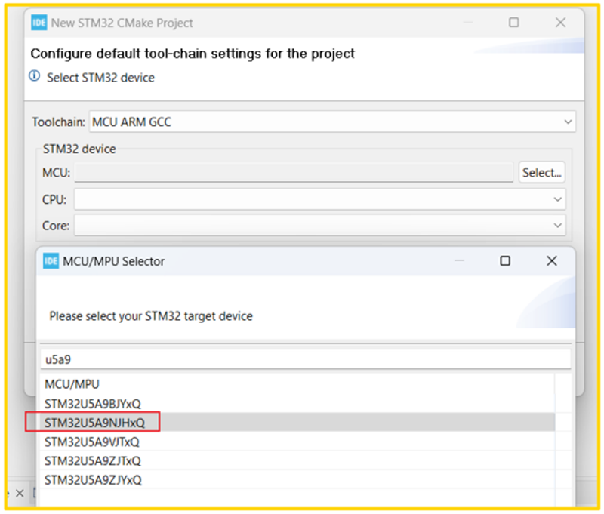Maximize the MCU/MPU Selector dialog
This screenshot has height=514, width=604.
point(505,261)
